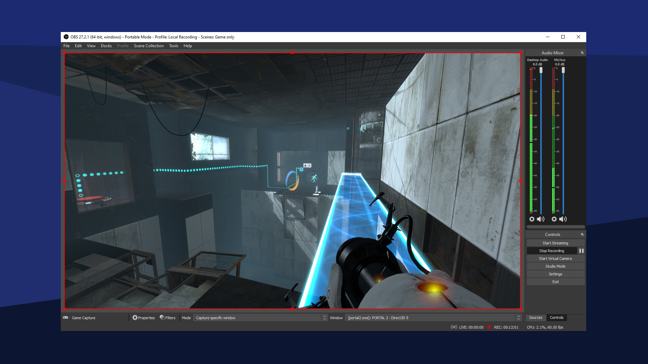Click the Sources tab at bottom right
648x364 pixels.
pos(536,317)
